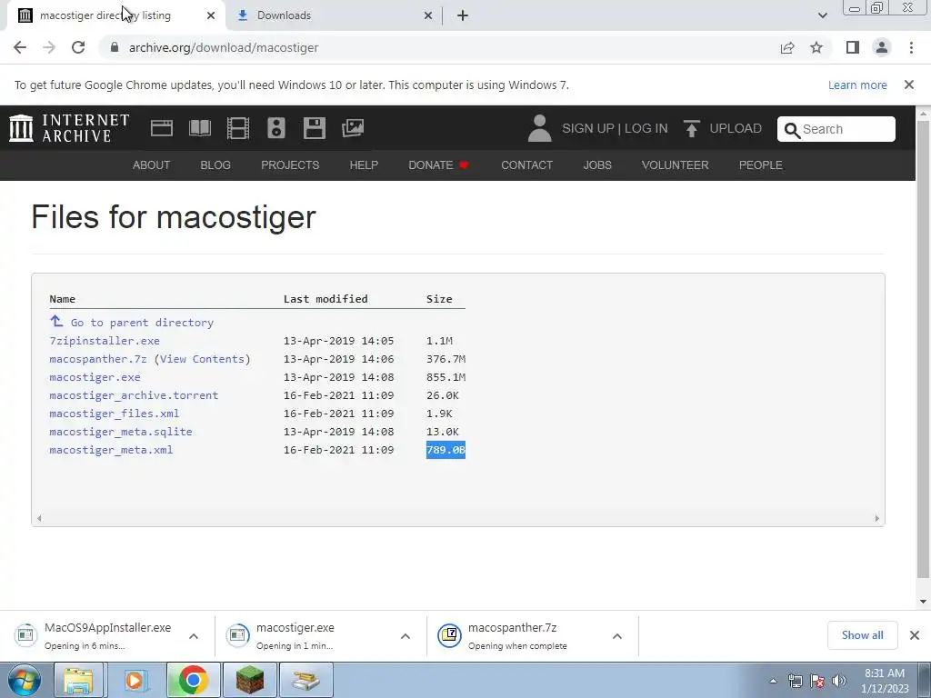Expand options for macostiger.exe download

(405, 636)
